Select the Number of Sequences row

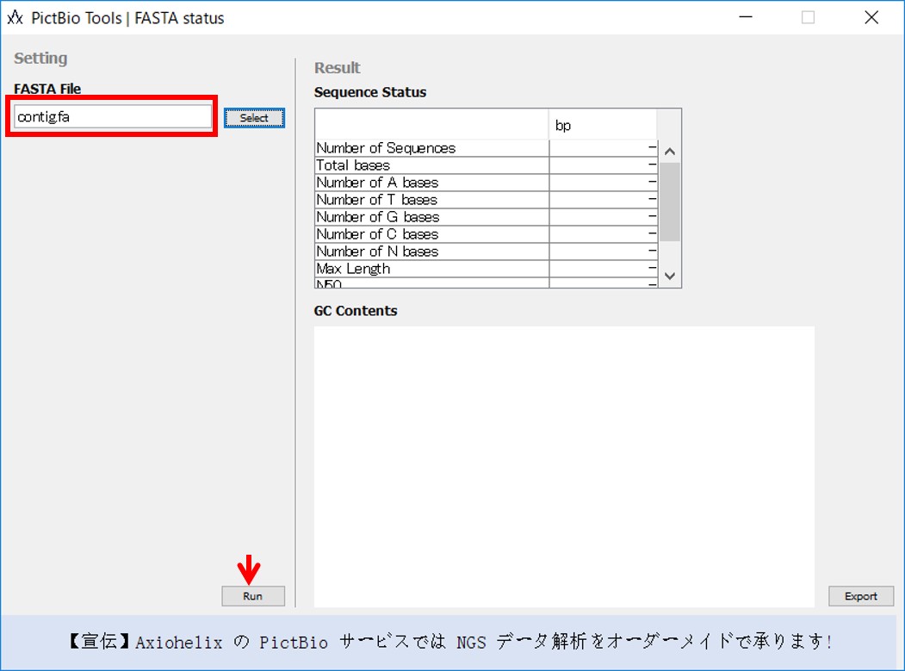pyautogui.click(x=431, y=148)
